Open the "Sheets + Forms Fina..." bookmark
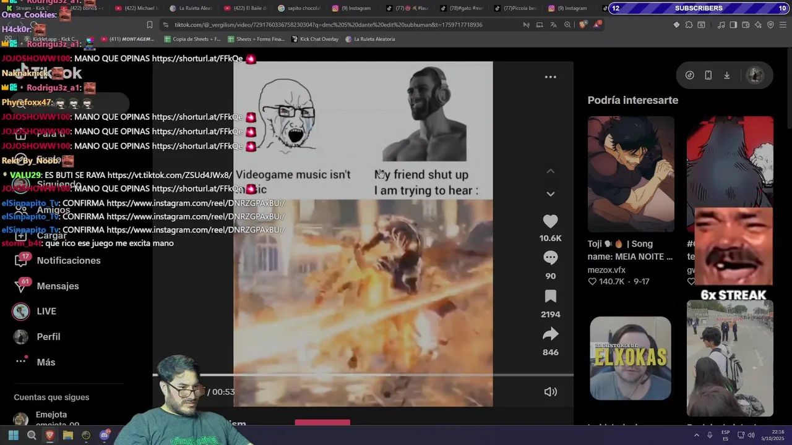The width and height of the screenshot is (792, 445). click(256, 39)
